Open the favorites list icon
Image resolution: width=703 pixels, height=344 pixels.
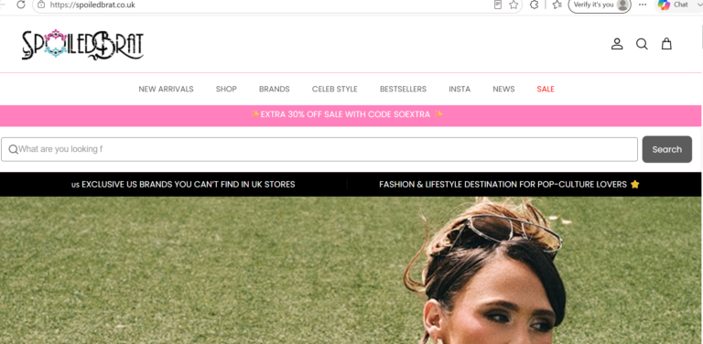(557, 5)
